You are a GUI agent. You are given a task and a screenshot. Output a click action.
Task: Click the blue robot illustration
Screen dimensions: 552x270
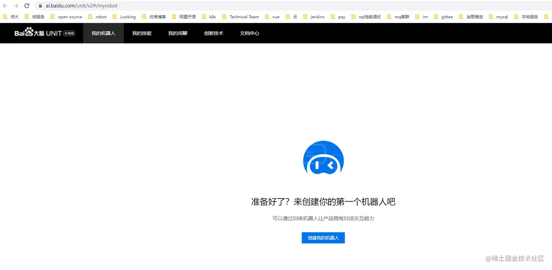pos(323,157)
